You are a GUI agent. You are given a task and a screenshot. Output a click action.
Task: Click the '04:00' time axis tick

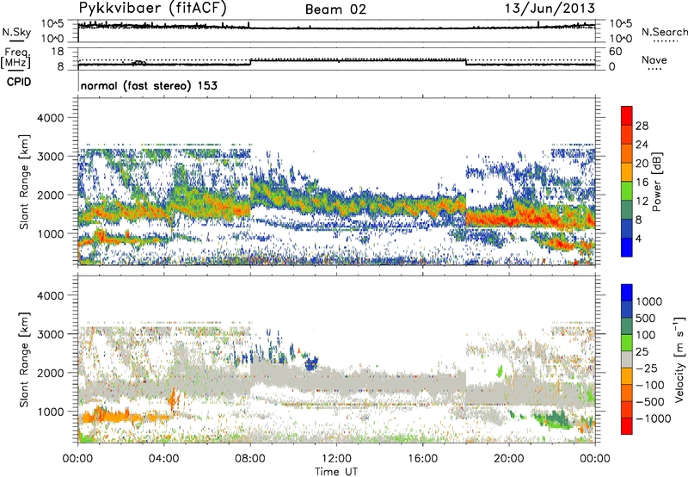[x=163, y=459]
